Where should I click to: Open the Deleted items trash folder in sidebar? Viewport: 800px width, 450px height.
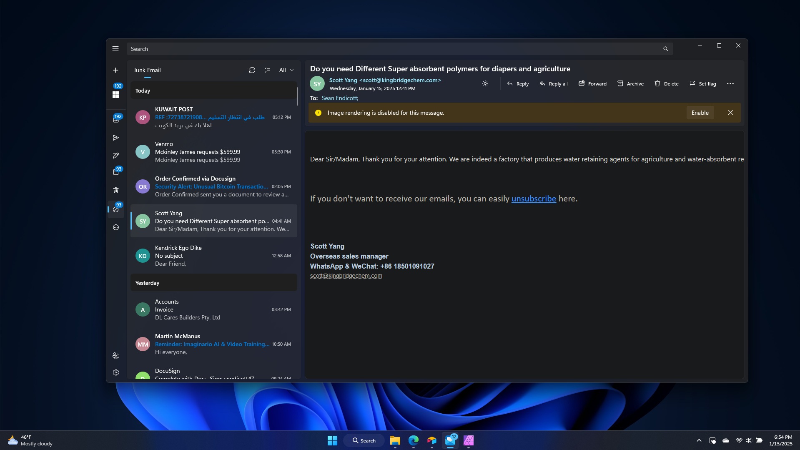(116, 190)
